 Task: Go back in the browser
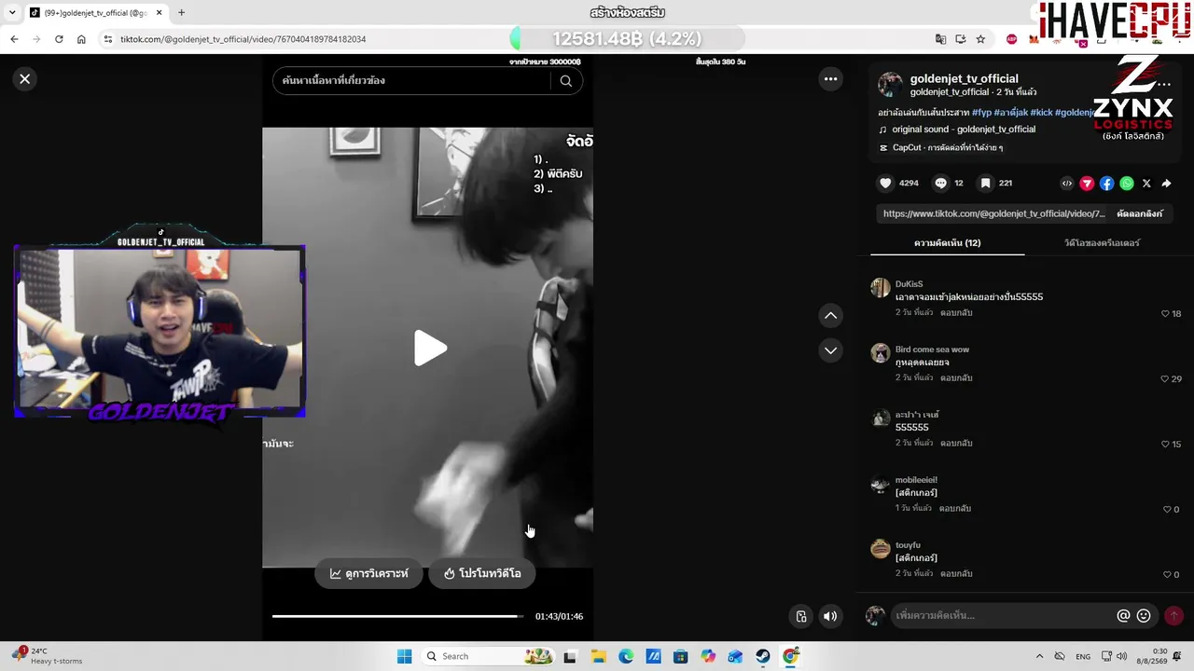pyautogui.click(x=14, y=39)
